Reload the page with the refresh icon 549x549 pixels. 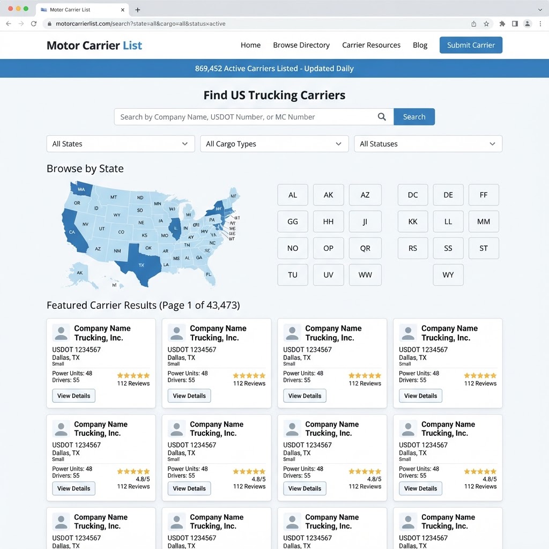34,24
